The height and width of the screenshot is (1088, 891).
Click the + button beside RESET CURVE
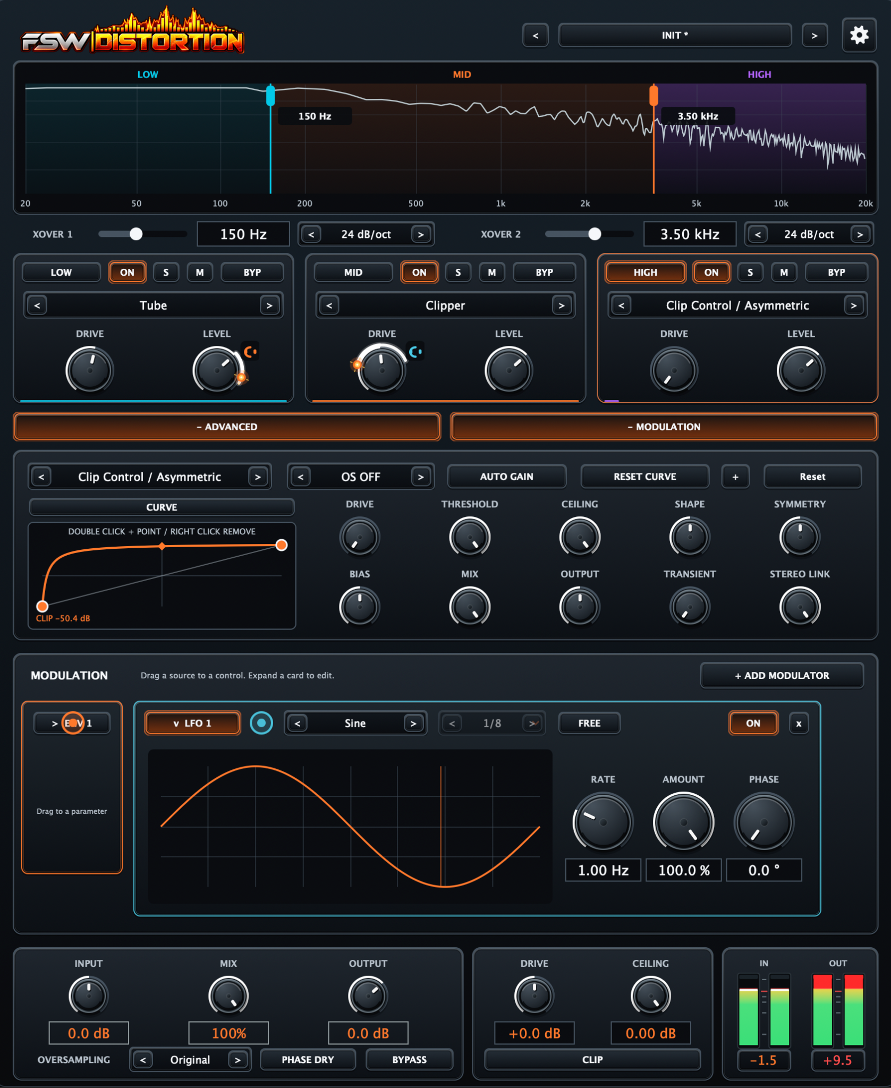pyautogui.click(x=735, y=477)
